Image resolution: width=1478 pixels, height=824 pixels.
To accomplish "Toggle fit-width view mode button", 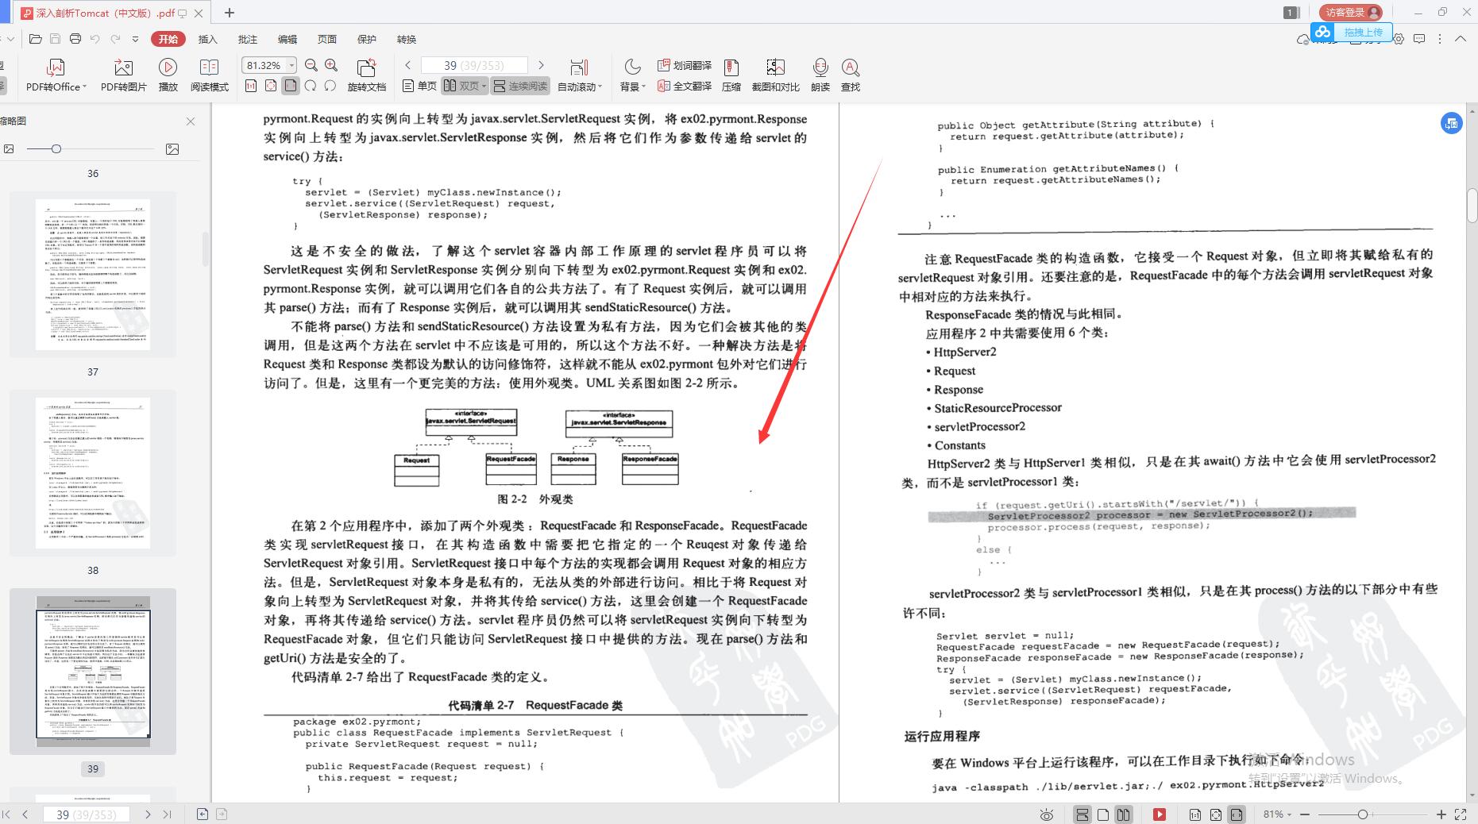I will click(x=291, y=86).
